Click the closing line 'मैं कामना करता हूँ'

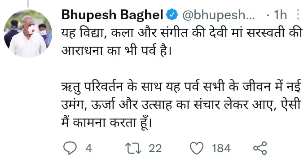tap(107, 123)
